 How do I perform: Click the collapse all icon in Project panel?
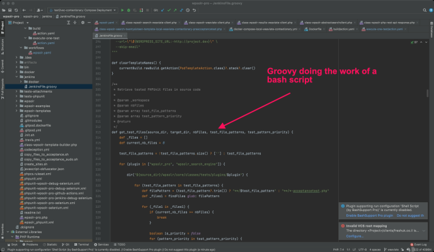75,23
